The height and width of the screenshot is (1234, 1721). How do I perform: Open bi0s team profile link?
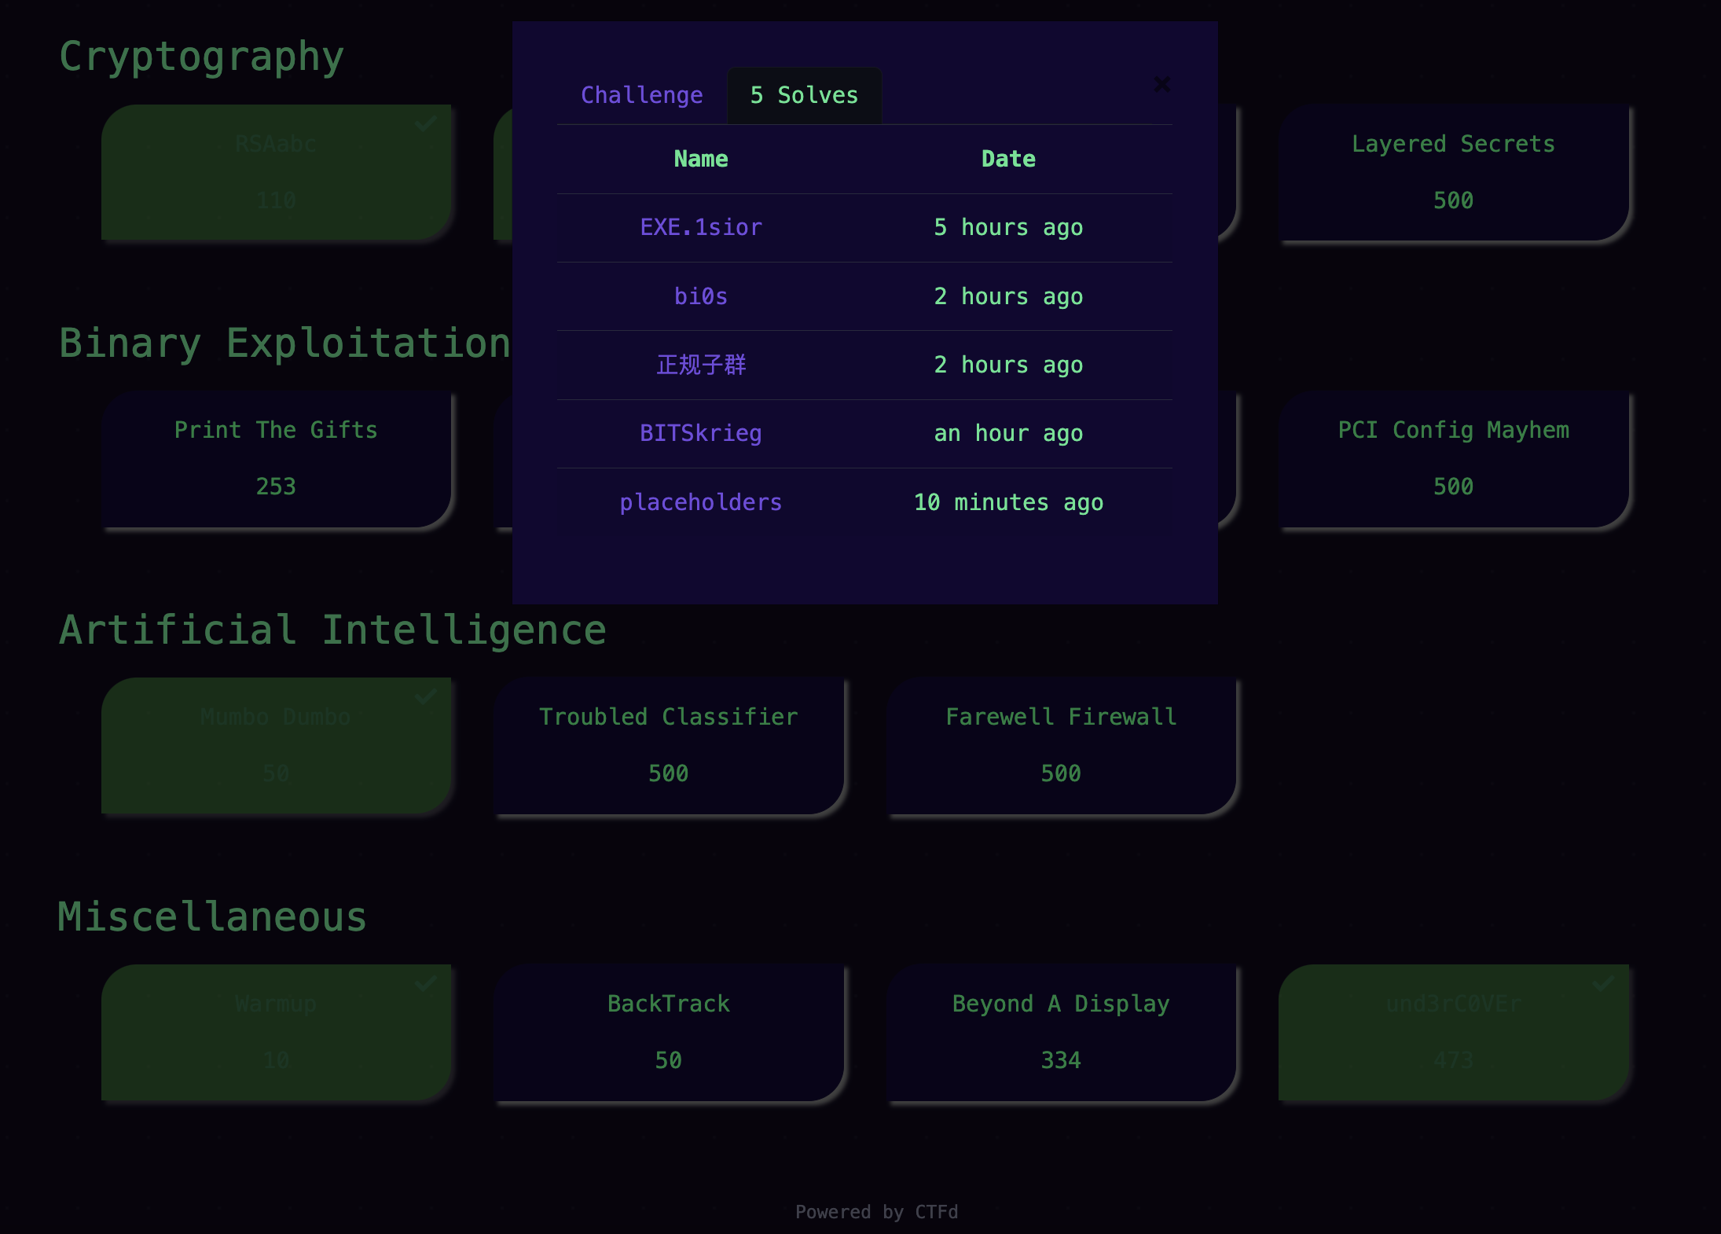pos(700,296)
